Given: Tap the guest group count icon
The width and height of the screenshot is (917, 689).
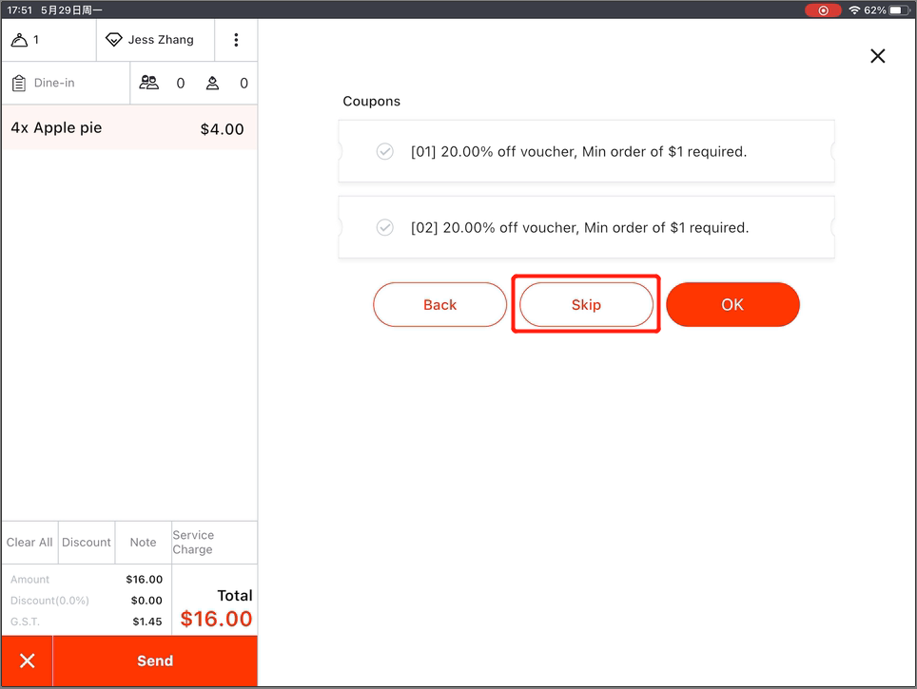Looking at the screenshot, I should pos(149,84).
